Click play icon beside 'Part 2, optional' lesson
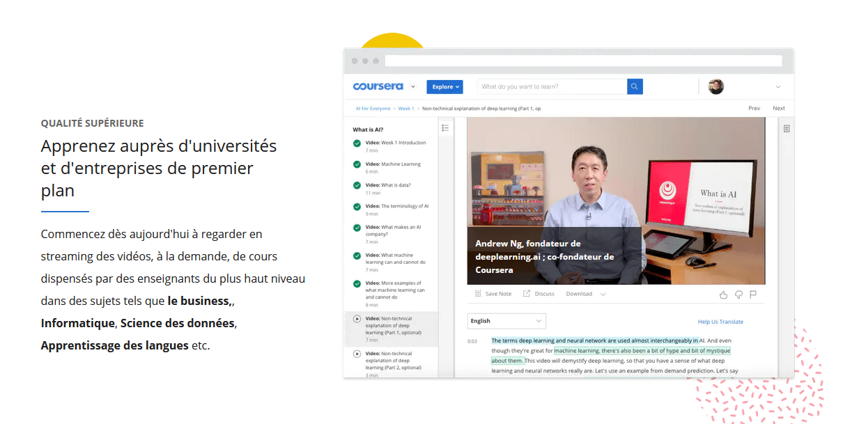 tap(357, 354)
